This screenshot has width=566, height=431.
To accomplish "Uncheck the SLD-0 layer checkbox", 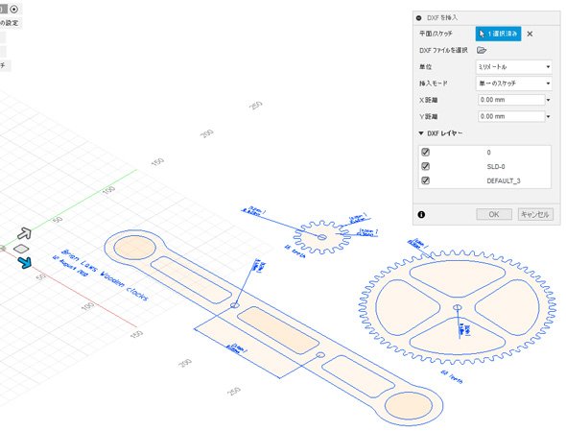I will click(x=426, y=166).
